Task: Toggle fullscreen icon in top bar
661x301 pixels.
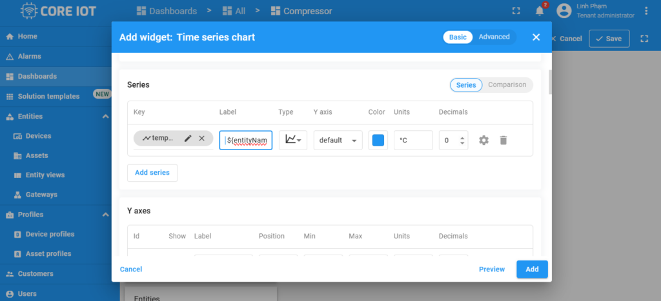Action: (x=516, y=11)
